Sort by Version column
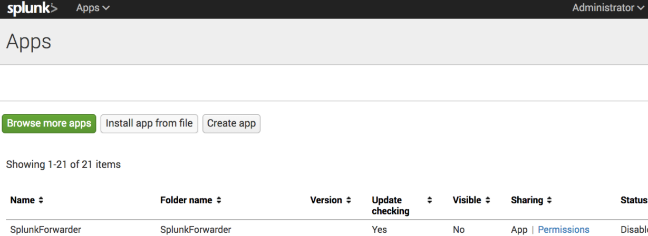Image resolution: width=648 pixels, height=236 pixels. coord(331,200)
